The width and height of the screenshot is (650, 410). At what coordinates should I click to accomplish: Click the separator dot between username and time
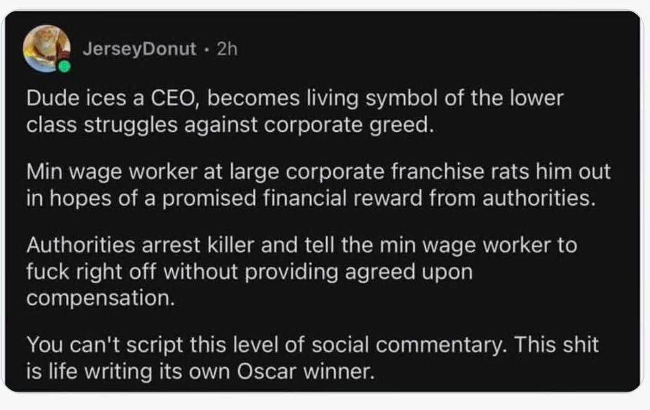pyautogui.click(x=205, y=49)
